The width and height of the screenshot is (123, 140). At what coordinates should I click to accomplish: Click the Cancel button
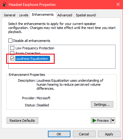tap(84, 134)
